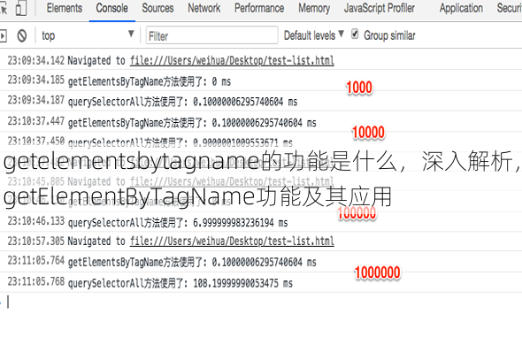Select log 'getElementsByTagName方法使用了: 0 ms' at 23:09:34.185
Screen dimensions: 522x345
261,80
